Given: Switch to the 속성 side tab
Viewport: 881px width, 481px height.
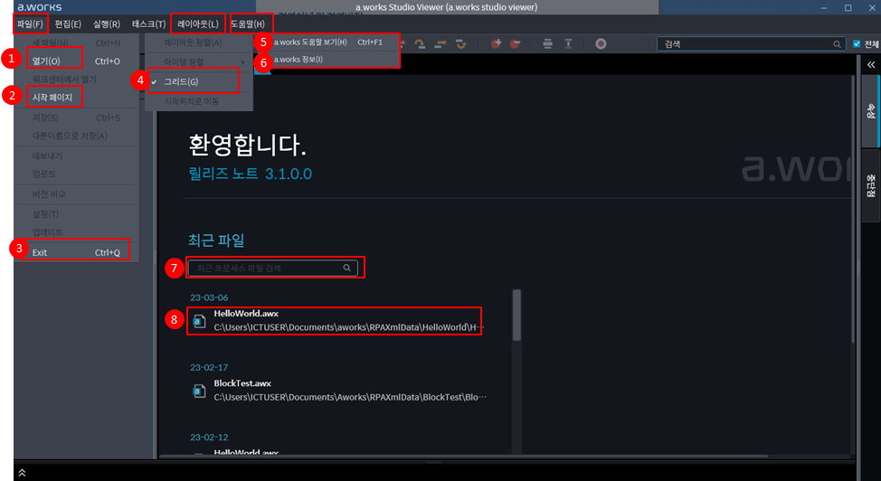Looking at the screenshot, I should click(870, 110).
